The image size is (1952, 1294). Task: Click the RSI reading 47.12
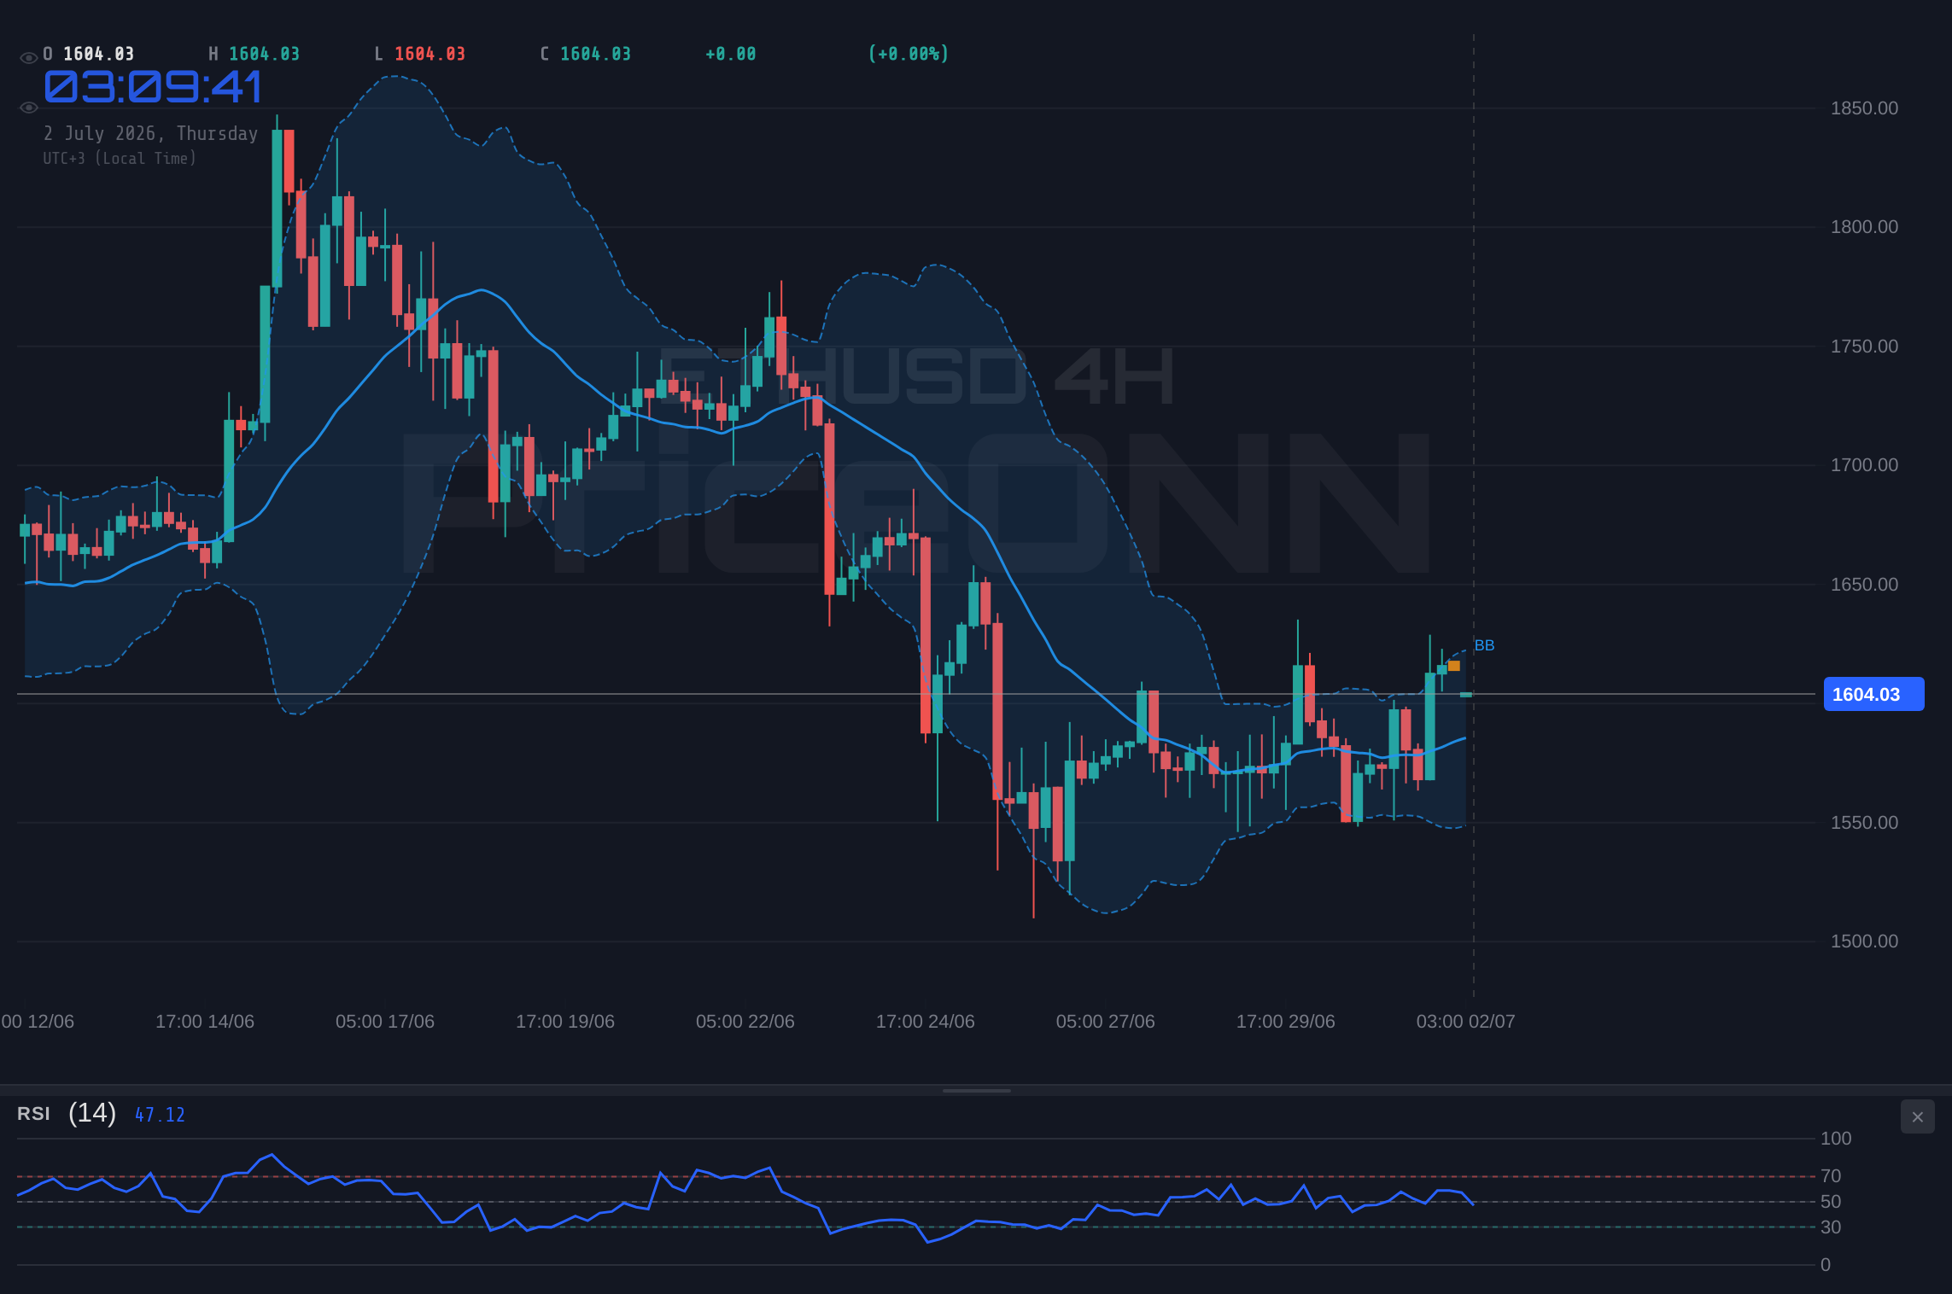[x=160, y=1115]
